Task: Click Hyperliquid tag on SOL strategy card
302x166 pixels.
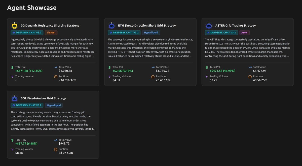Action: point(54,105)
